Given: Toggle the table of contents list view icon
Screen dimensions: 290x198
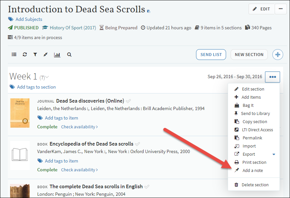Looking at the screenshot, I should coord(14,54).
